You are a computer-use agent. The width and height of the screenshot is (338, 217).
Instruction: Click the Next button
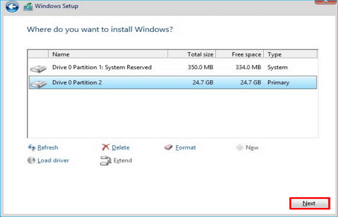click(x=309, y=203)
